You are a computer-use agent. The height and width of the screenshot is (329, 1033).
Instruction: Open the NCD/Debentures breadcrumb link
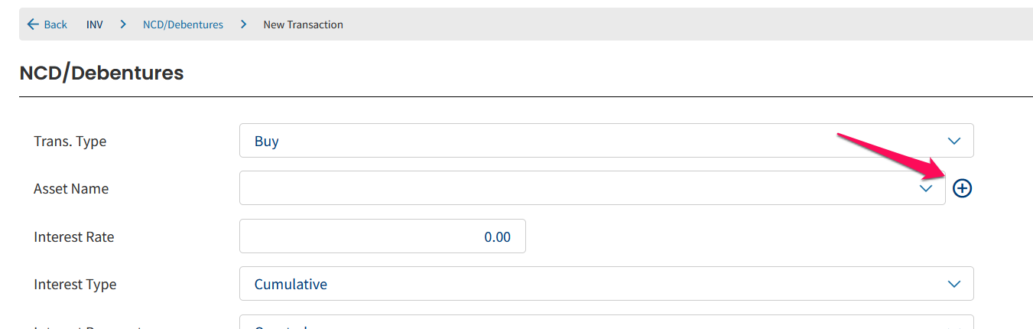183,24
